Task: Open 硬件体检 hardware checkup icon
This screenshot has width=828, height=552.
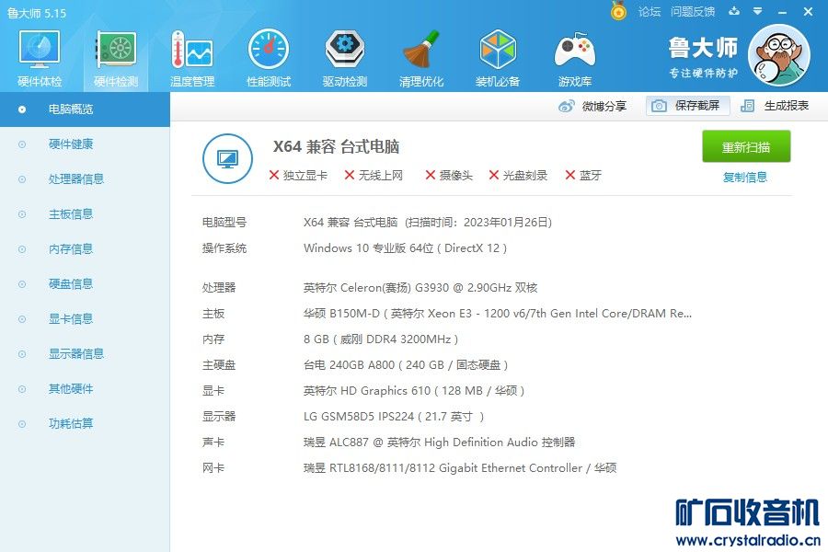Action: point(40,58)
